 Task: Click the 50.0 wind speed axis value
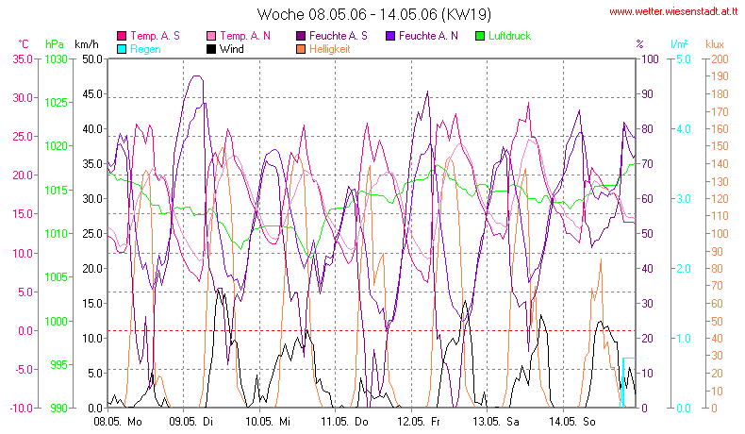click(92, 58)
